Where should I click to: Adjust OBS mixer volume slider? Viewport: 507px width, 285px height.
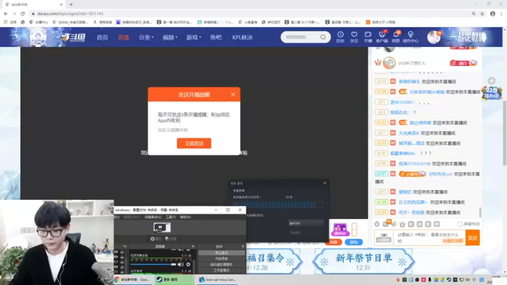pos(153,264)
